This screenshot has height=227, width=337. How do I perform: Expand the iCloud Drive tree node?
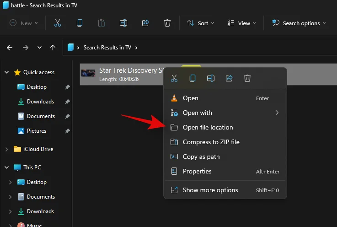coord(7,149)
